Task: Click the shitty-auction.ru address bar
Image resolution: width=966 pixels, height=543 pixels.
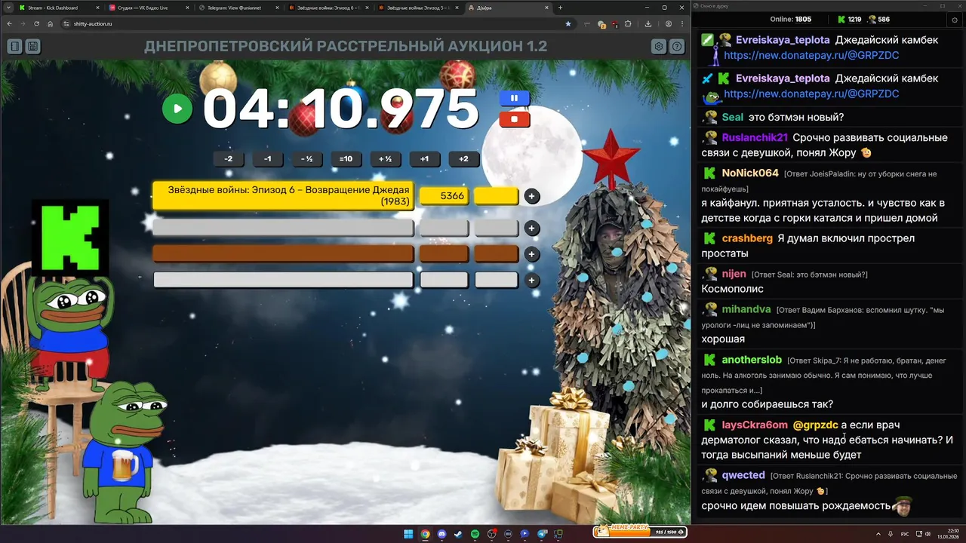Action: coord(317,23)
